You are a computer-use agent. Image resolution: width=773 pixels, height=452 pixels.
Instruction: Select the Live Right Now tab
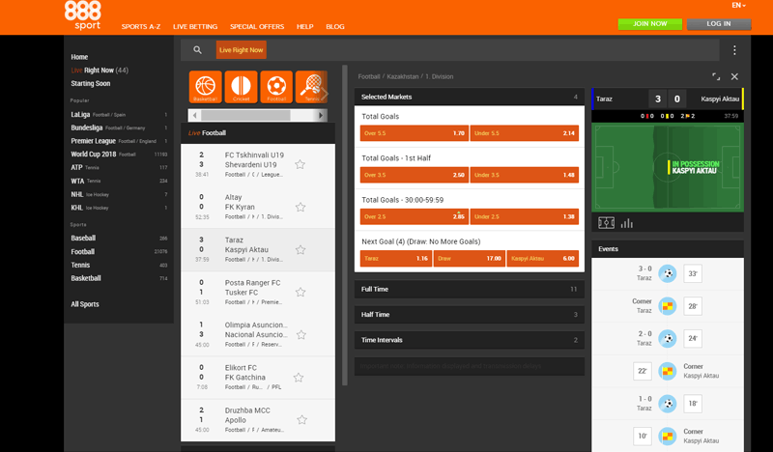point(241,49)
